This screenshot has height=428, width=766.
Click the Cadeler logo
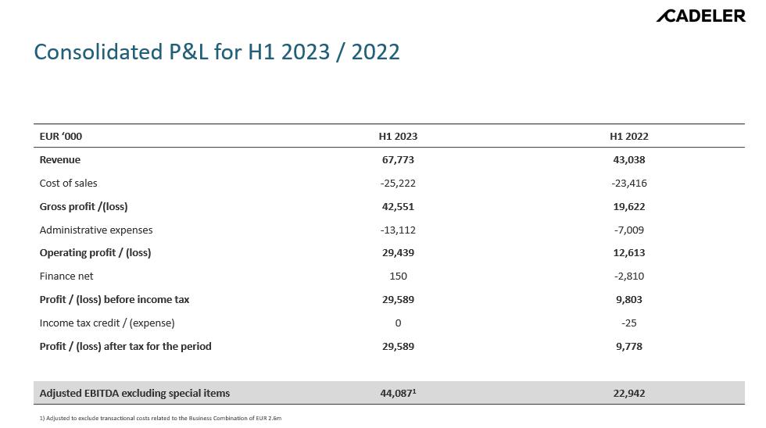coord(700,16)
